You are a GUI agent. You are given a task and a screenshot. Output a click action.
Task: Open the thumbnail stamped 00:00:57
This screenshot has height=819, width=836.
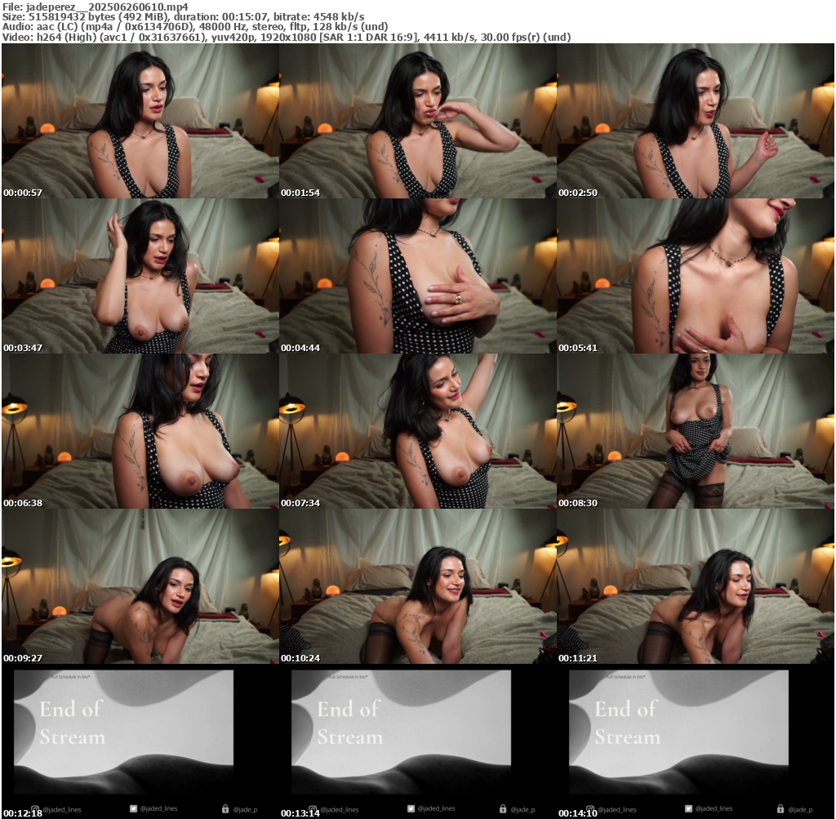(x=140, y=121)
